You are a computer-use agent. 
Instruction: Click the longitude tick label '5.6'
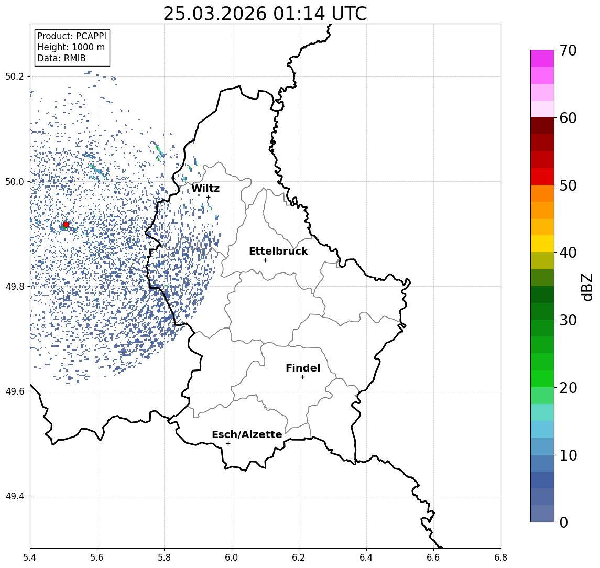(97, 558)
